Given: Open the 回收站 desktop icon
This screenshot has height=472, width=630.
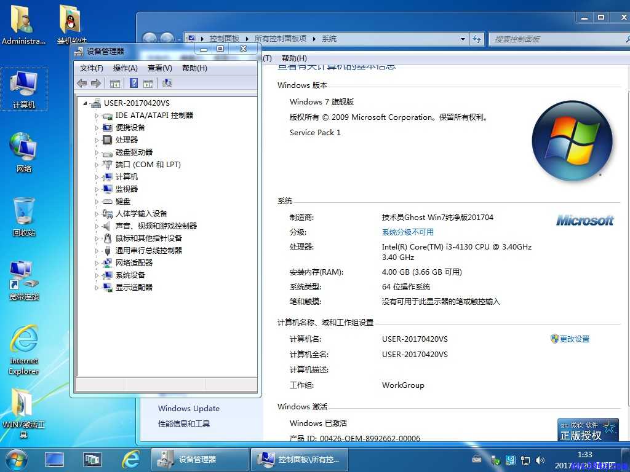Looking at the screenshot, I should (23, 215).
